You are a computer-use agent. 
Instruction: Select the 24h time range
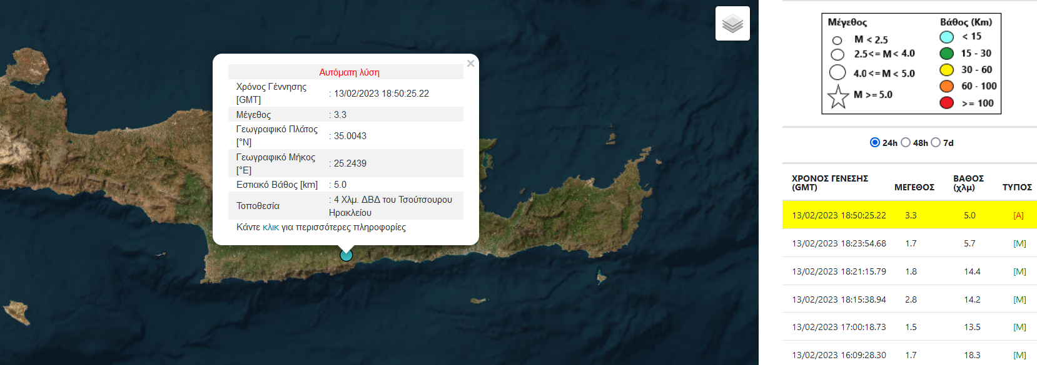click(875, 143)
